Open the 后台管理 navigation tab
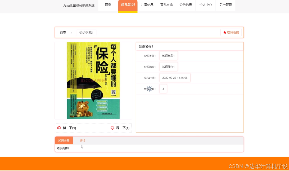The height and width of the screenshot is (171, 289). 225,5
